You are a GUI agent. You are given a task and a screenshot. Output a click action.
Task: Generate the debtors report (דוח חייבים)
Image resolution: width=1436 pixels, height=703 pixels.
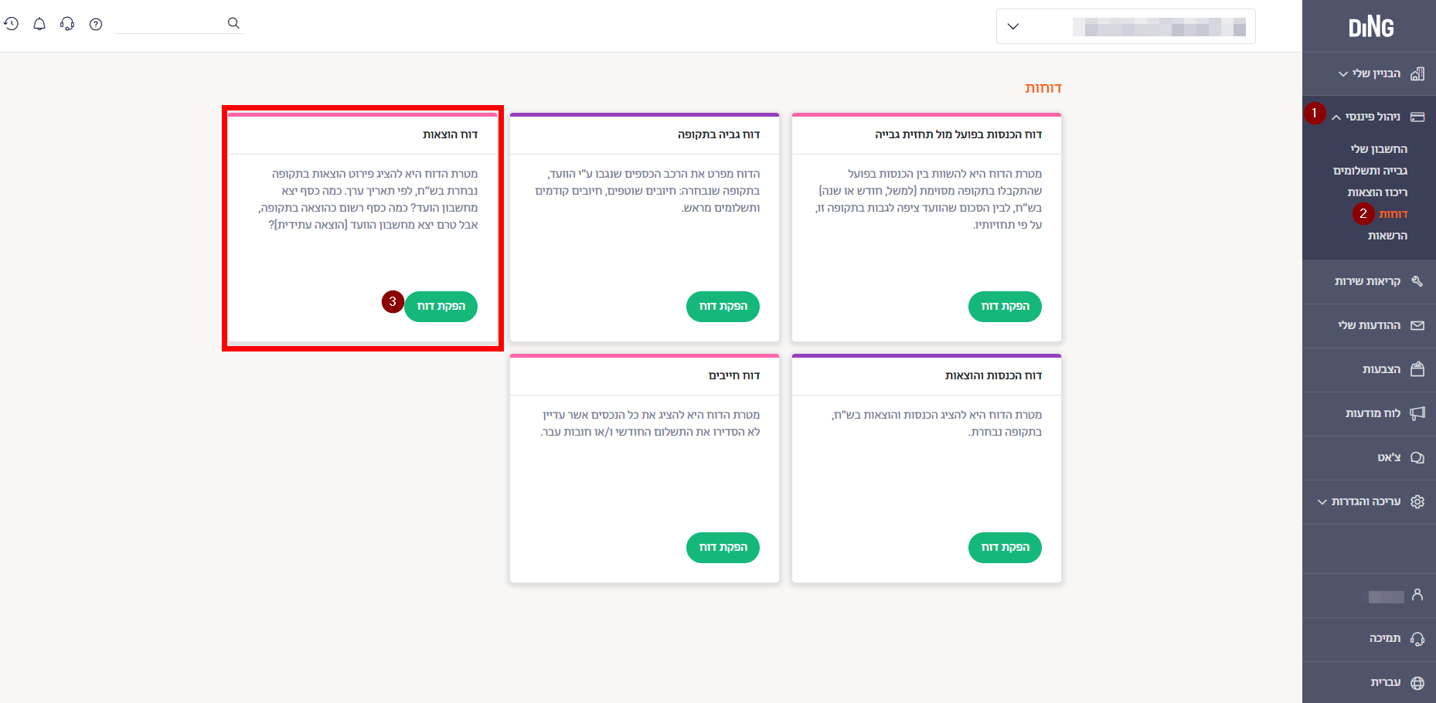tap(723, 548)
